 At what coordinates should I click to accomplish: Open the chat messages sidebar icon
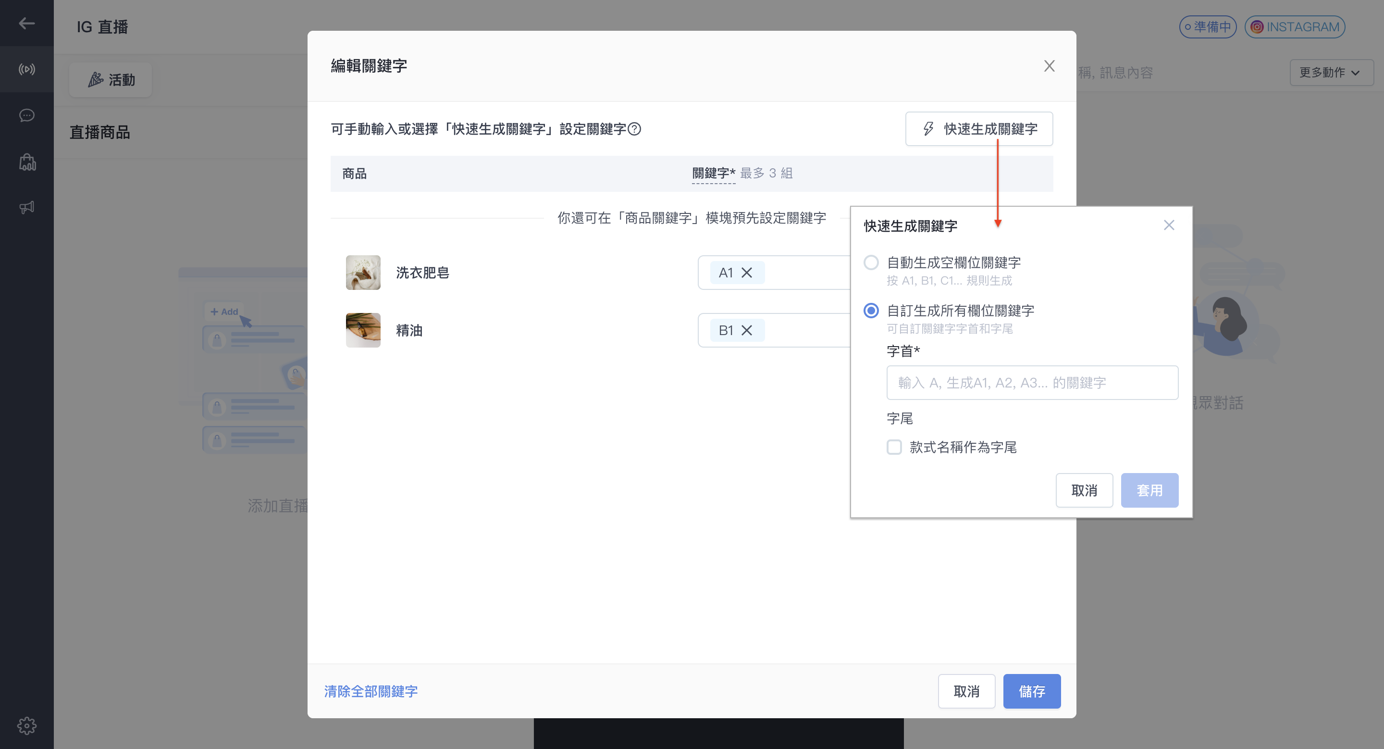click(x=26, y=115)
